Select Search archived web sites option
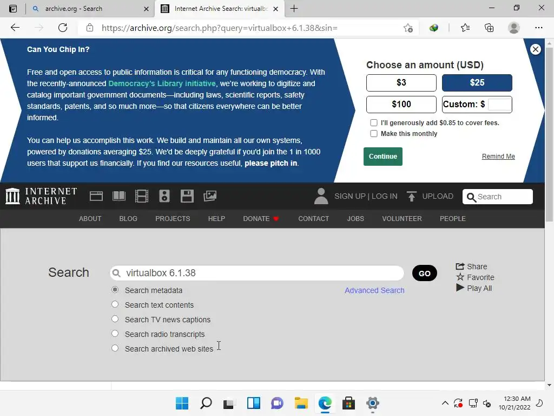Image resolution: width=554 pixels, height=416 pixels. click(115, 348)
